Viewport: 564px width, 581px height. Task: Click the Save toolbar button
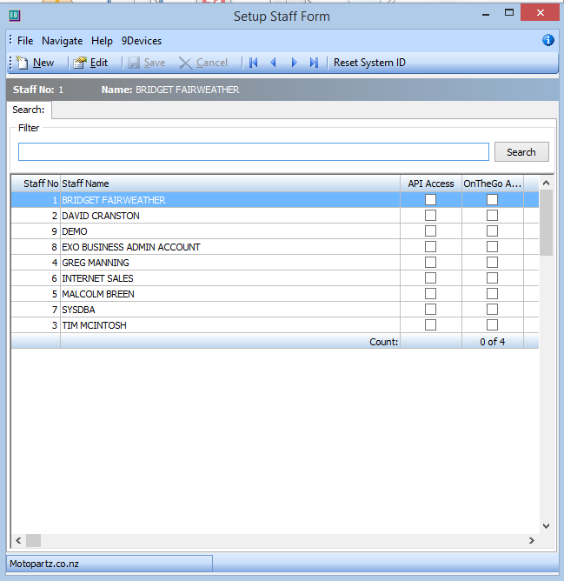(147, 63)
